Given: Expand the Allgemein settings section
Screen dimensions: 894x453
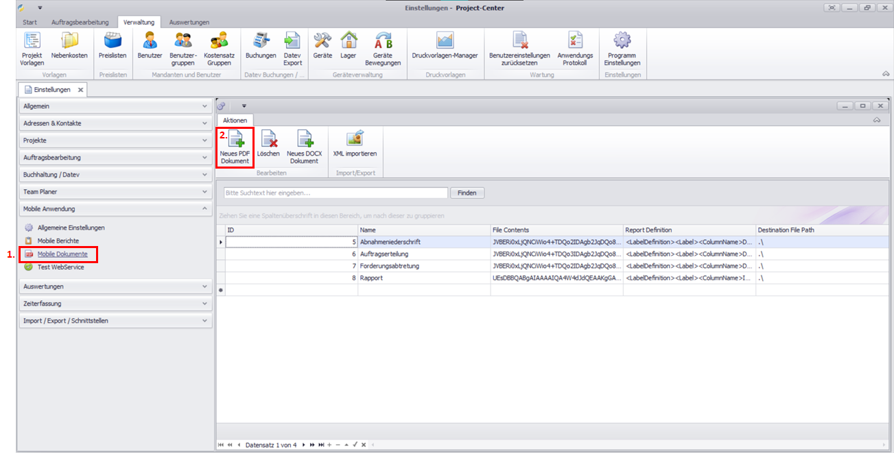Looking at the screenshot, I should click(x=115, y=106).
